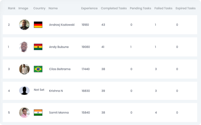Select the name Andrzej Kozlowski
Viewport: 201px width, 125px height.
[62, 25]
